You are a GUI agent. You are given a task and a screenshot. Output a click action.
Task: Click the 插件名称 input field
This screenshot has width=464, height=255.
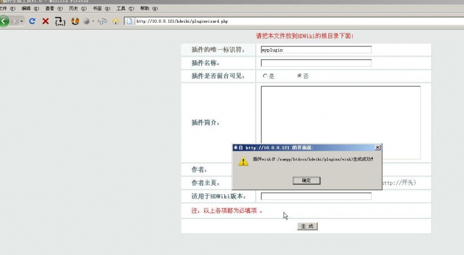coord(316,63)
